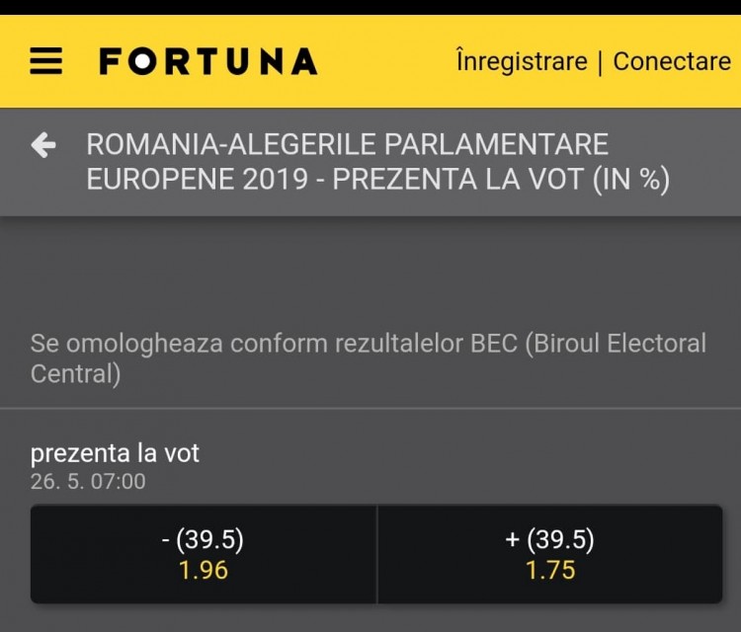Viewport: 741px width, 632px height.
Task: Select the 1.96 odds value
Action: [204, 571]
